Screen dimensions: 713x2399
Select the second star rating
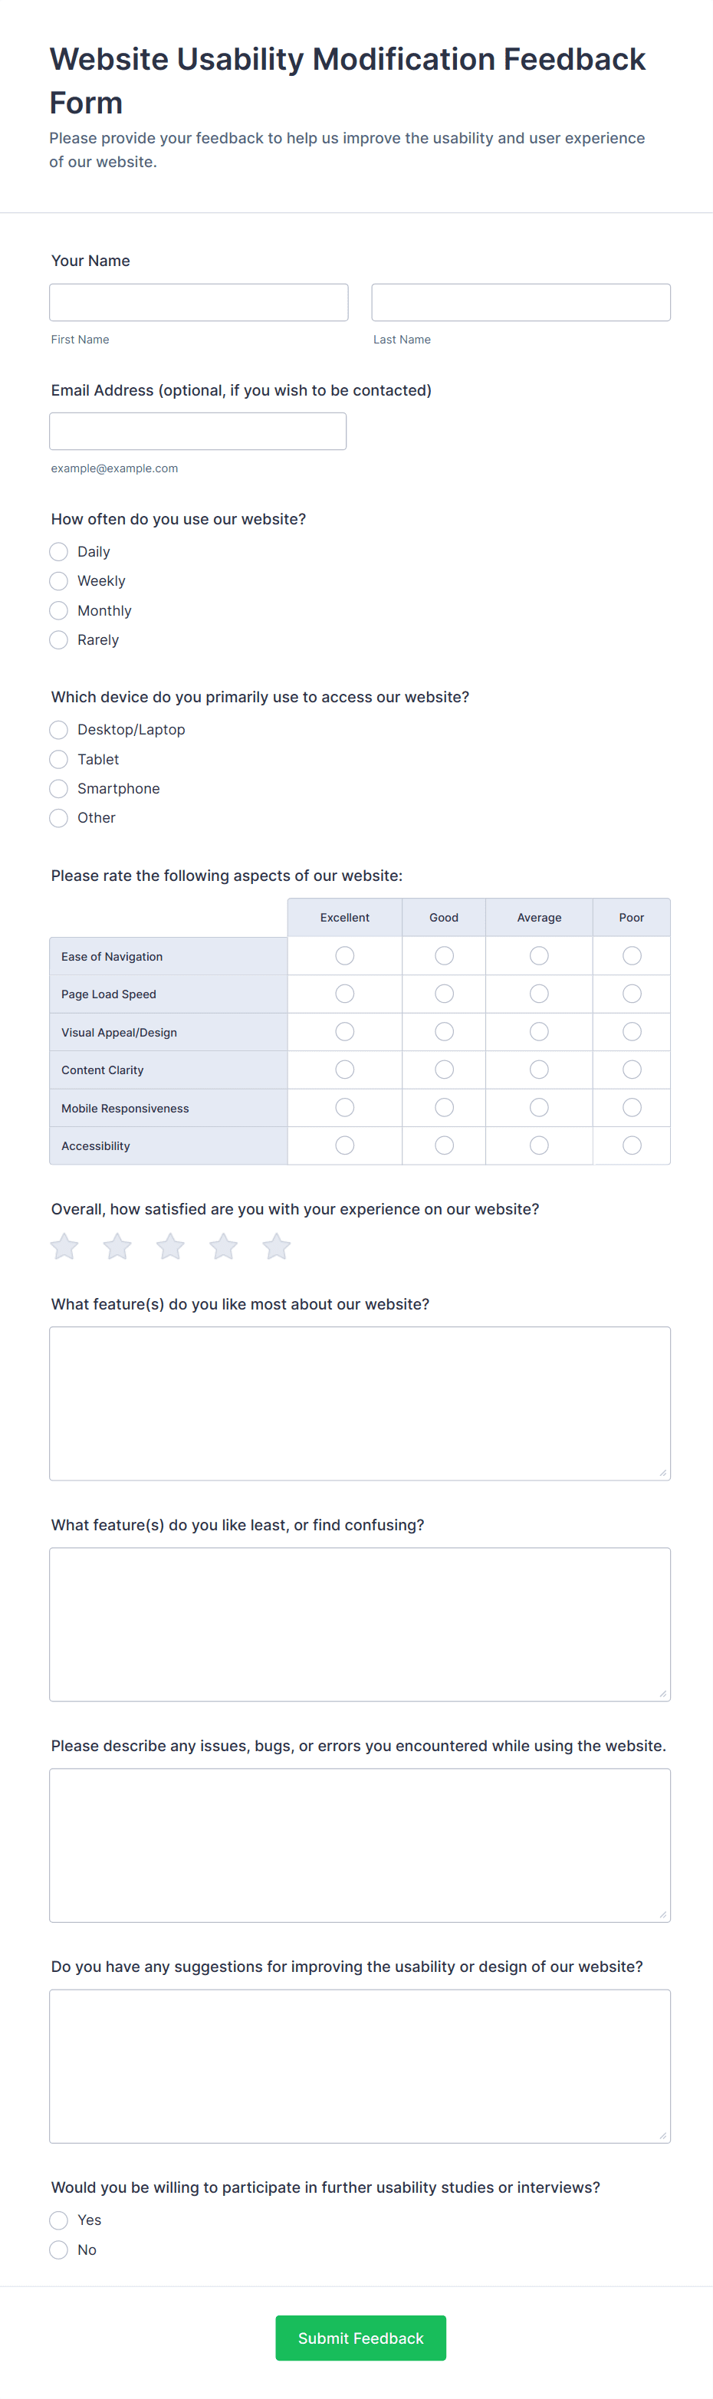[x=117, y=1246]
